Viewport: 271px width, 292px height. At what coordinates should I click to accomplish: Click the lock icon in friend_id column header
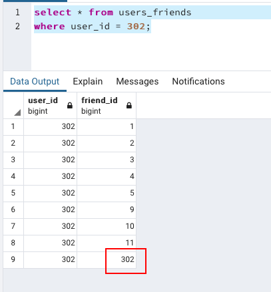[129, 106]
